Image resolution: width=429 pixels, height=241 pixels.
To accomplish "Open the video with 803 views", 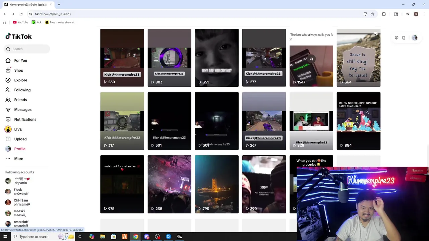I will click(x=169, y=58).
